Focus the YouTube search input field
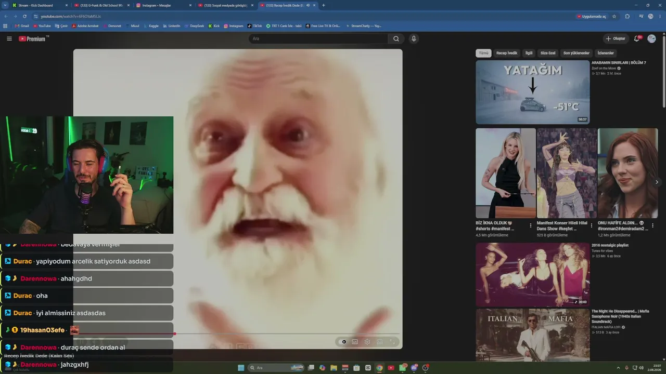This screenshot has width=666, height=374. (318, 38)
